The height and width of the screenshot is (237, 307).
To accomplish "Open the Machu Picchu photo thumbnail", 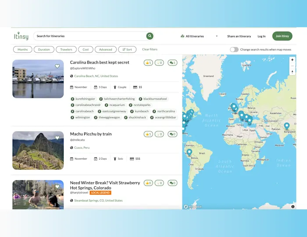I will coord(38,151).
